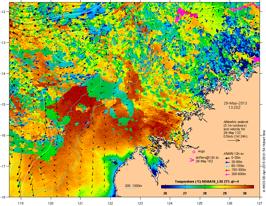This screenshot has width=266, height=206.
Task: Click the 0.5m/s velocity scale arrow
Action: click(x=234, y=140)
